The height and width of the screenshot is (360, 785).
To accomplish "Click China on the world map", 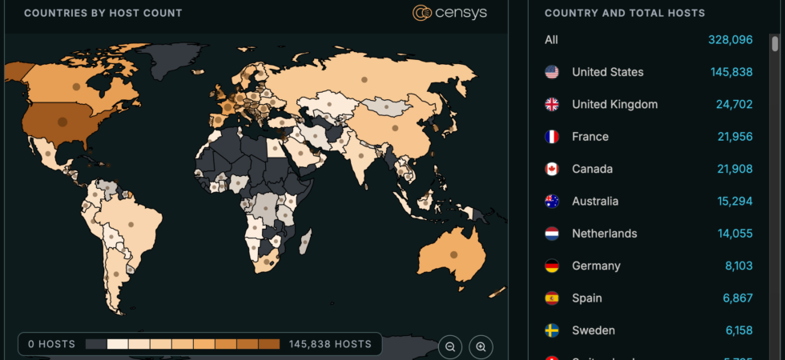I will point(395,128).
